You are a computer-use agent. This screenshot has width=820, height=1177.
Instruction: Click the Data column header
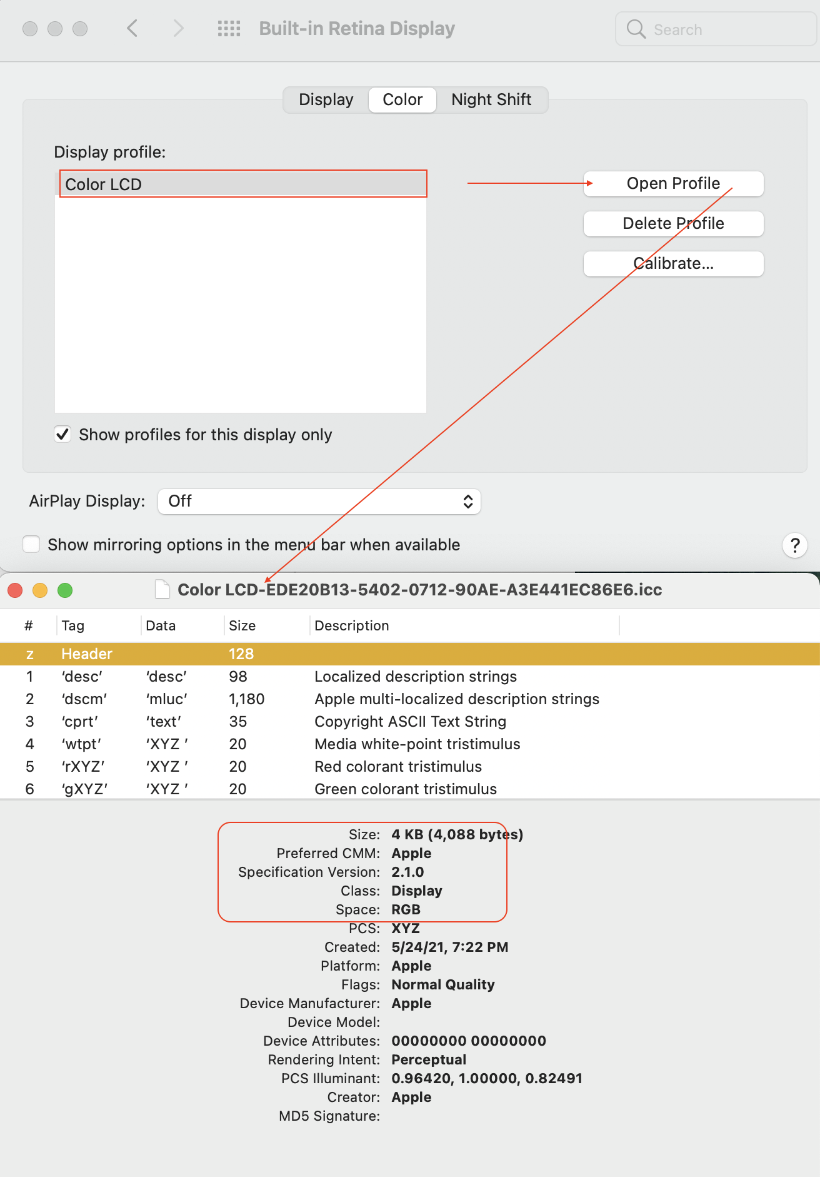[x=182, y=625]
